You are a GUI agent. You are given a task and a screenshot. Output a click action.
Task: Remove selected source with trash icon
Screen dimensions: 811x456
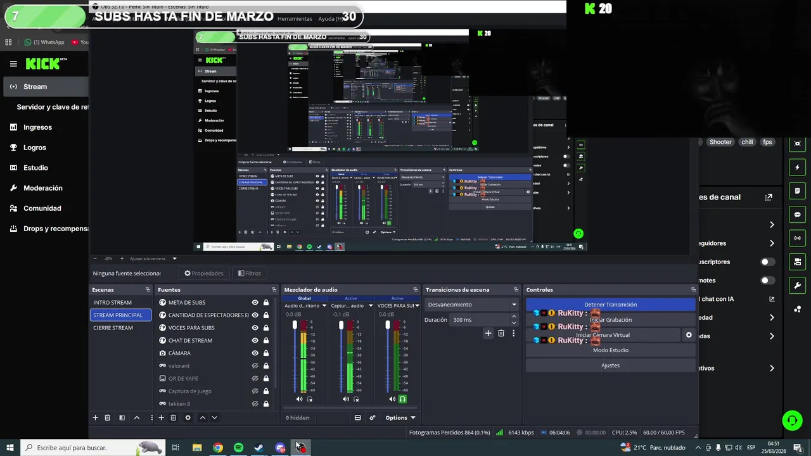pyautogui.click(x=174, y=417)
